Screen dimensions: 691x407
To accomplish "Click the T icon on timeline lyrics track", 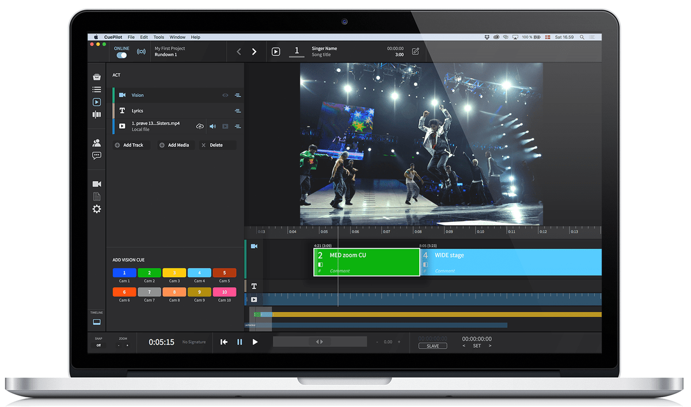I will (254, 286).
